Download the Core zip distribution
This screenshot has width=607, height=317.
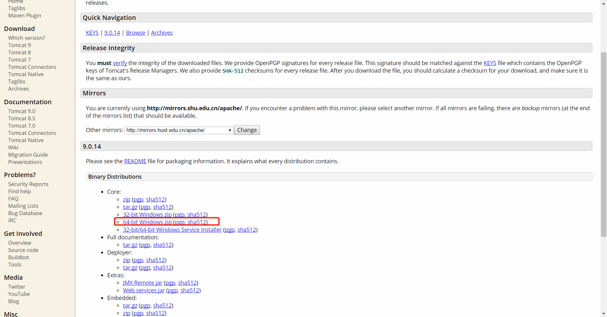(126, 200)
